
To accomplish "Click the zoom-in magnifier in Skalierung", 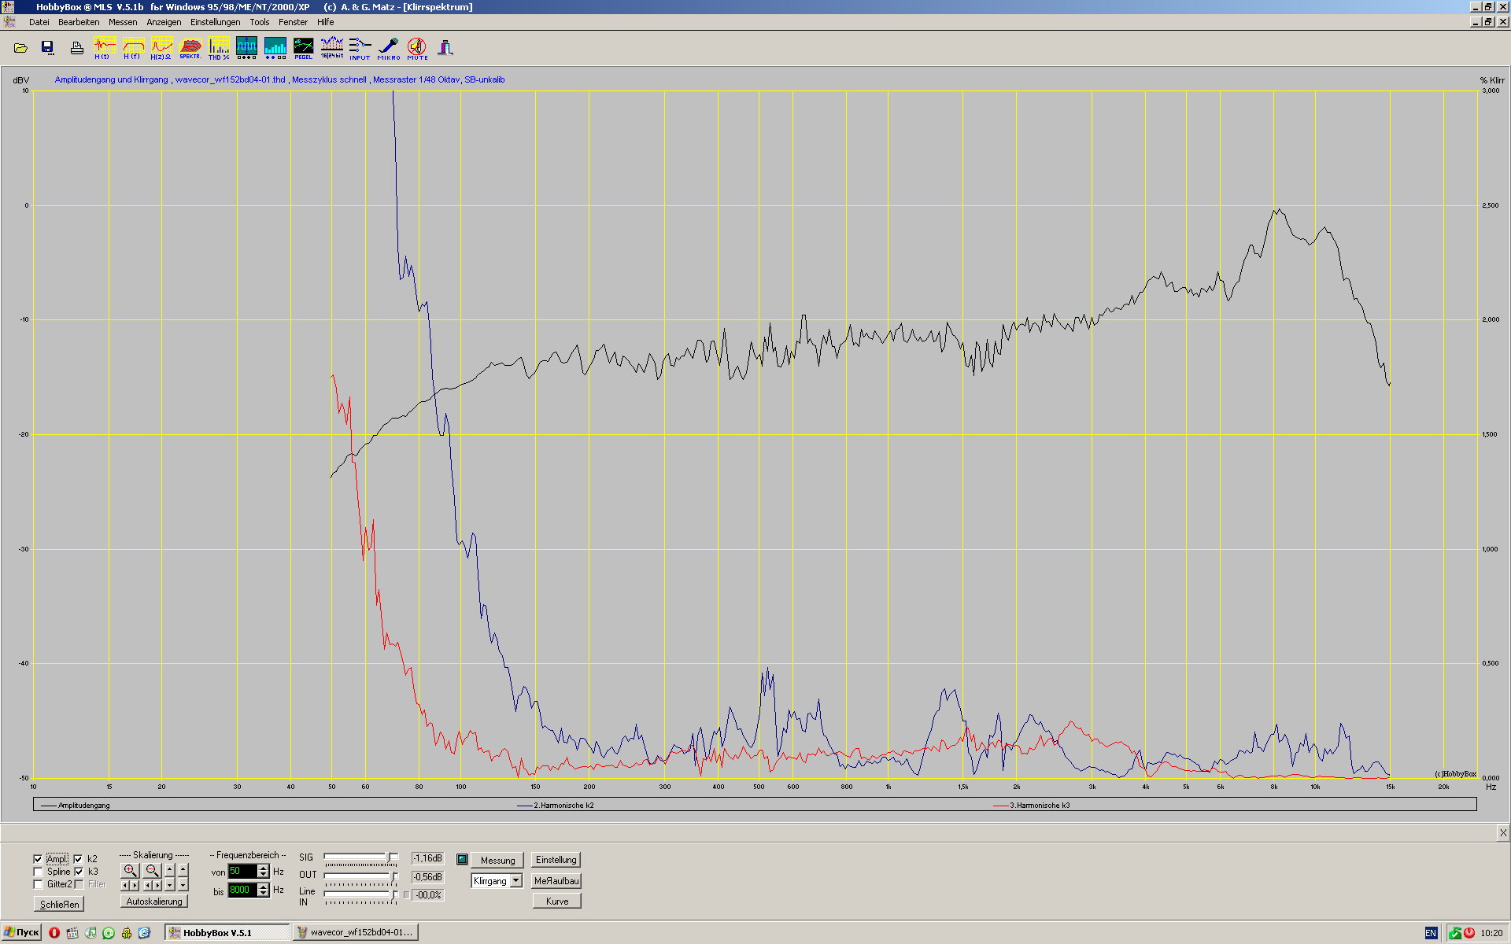I will point(130,870).
